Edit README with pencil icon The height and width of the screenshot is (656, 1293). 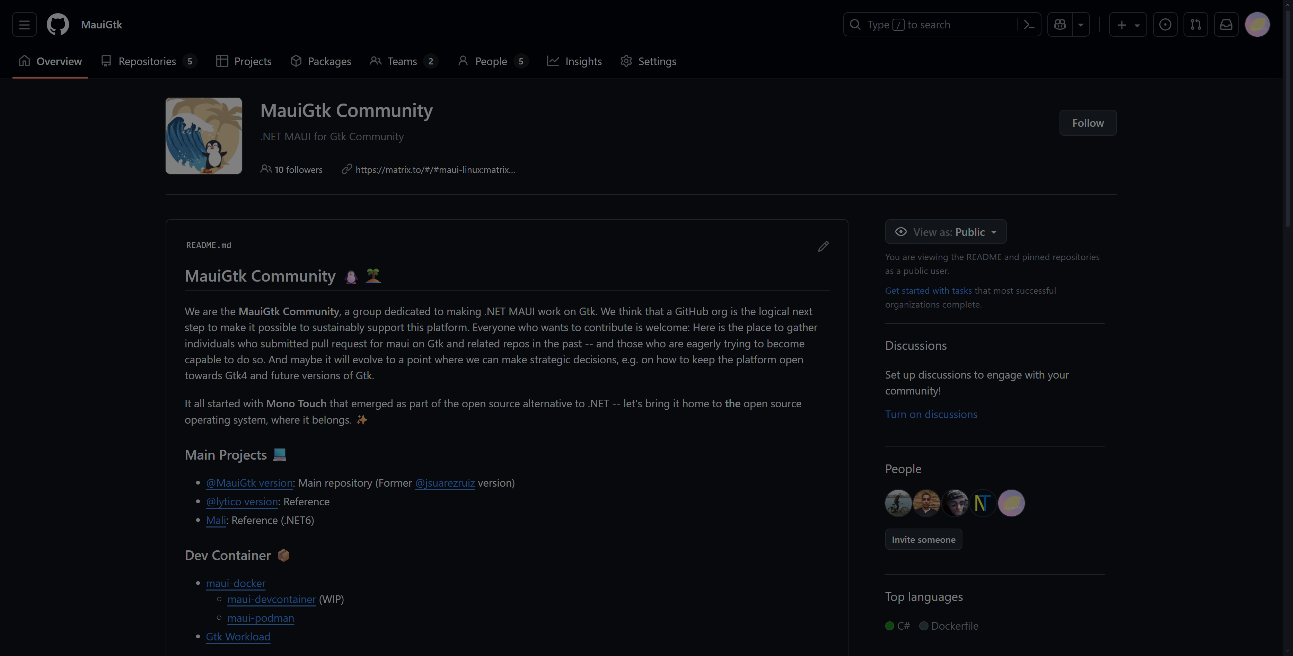(x=823, y=247)
